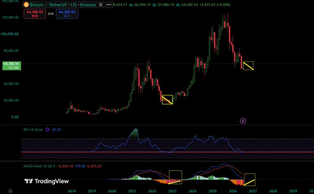Screen dimensions: 314x194
Task: Click 2027 on the time axis
Action: tap(253, 191)
